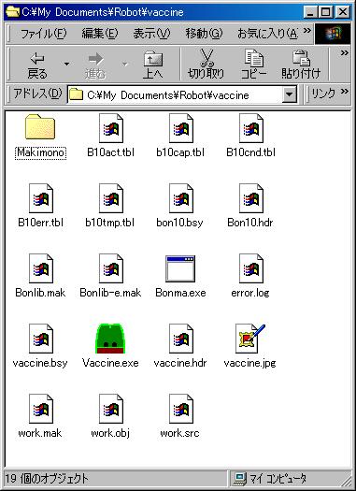Paste with the 貼り付け button
The image size is (356, 491).
click(x=301, y=65)
